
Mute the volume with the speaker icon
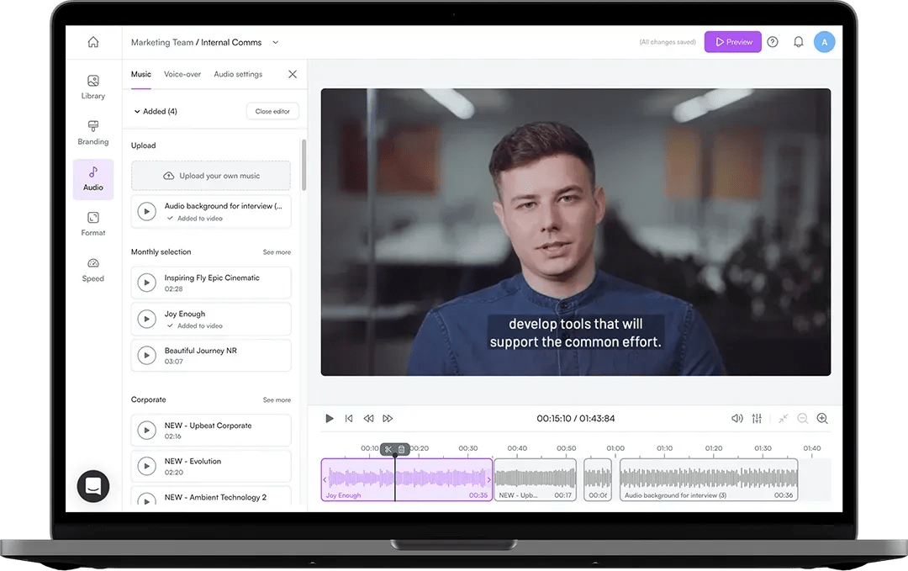(x=736, y=418)
